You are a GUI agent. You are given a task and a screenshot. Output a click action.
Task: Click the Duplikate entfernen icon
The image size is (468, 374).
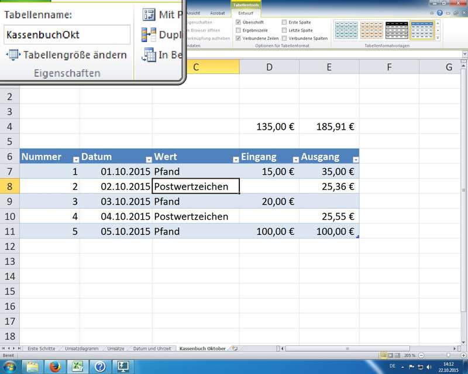[x=149, y=34]
